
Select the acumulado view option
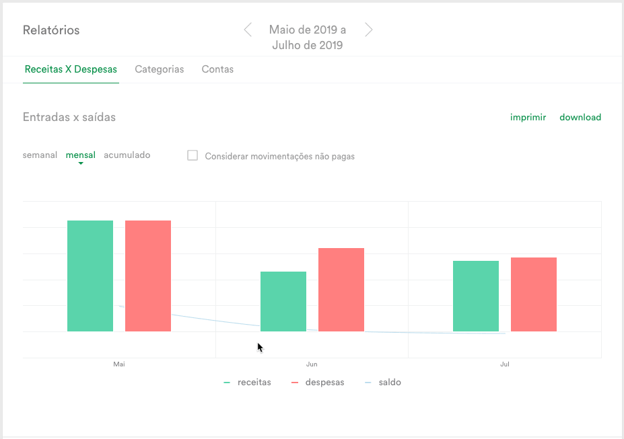(127, 155)
